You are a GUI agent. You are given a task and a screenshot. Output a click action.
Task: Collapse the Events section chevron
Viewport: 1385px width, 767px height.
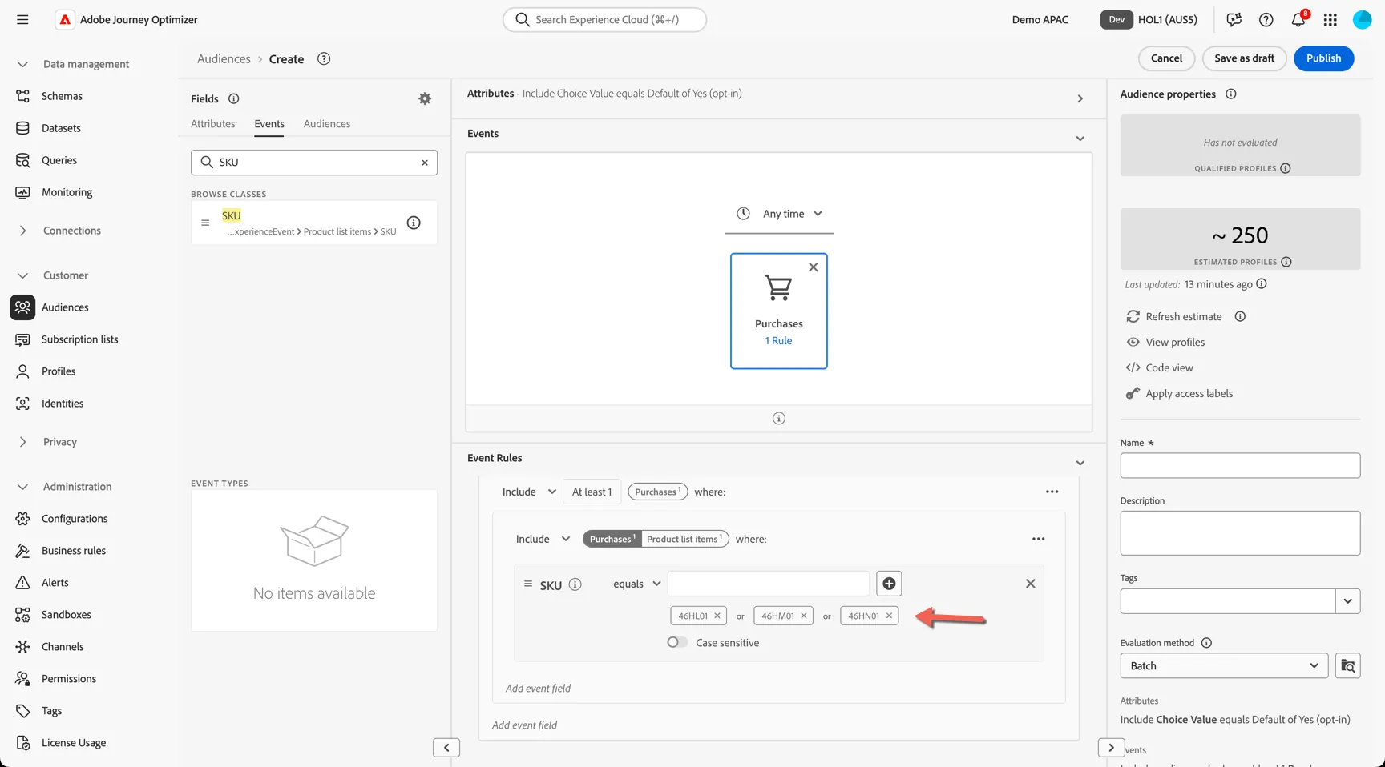1080,139
